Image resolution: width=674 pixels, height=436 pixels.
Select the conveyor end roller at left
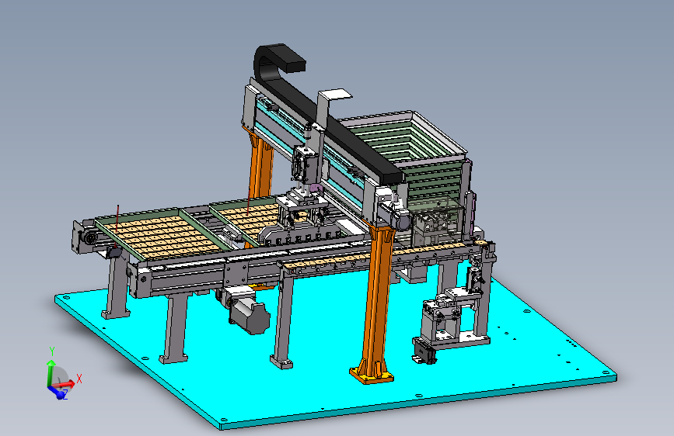89,237
